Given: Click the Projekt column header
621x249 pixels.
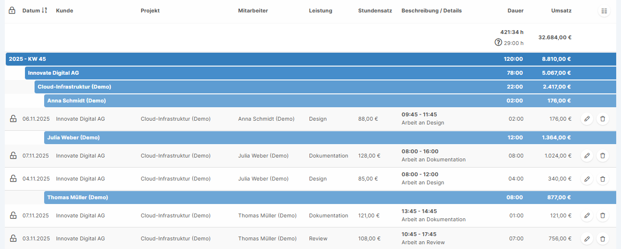Looking at the screenshot, I should click(x=150, y=11).
